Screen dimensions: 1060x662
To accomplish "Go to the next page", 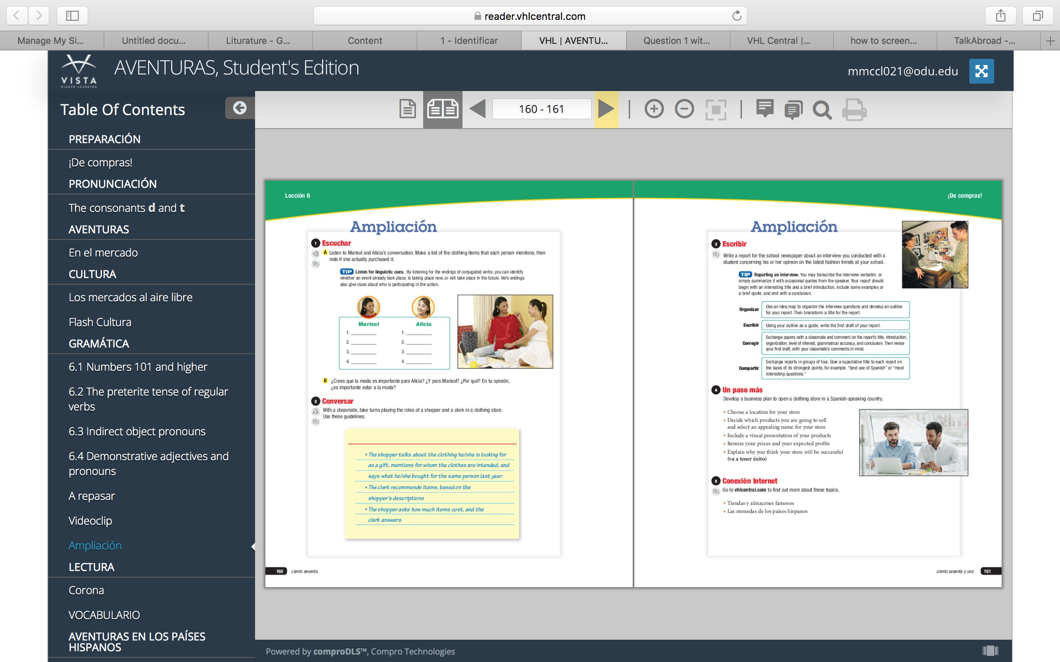I will pyautogui.click(x=606, y=109).
